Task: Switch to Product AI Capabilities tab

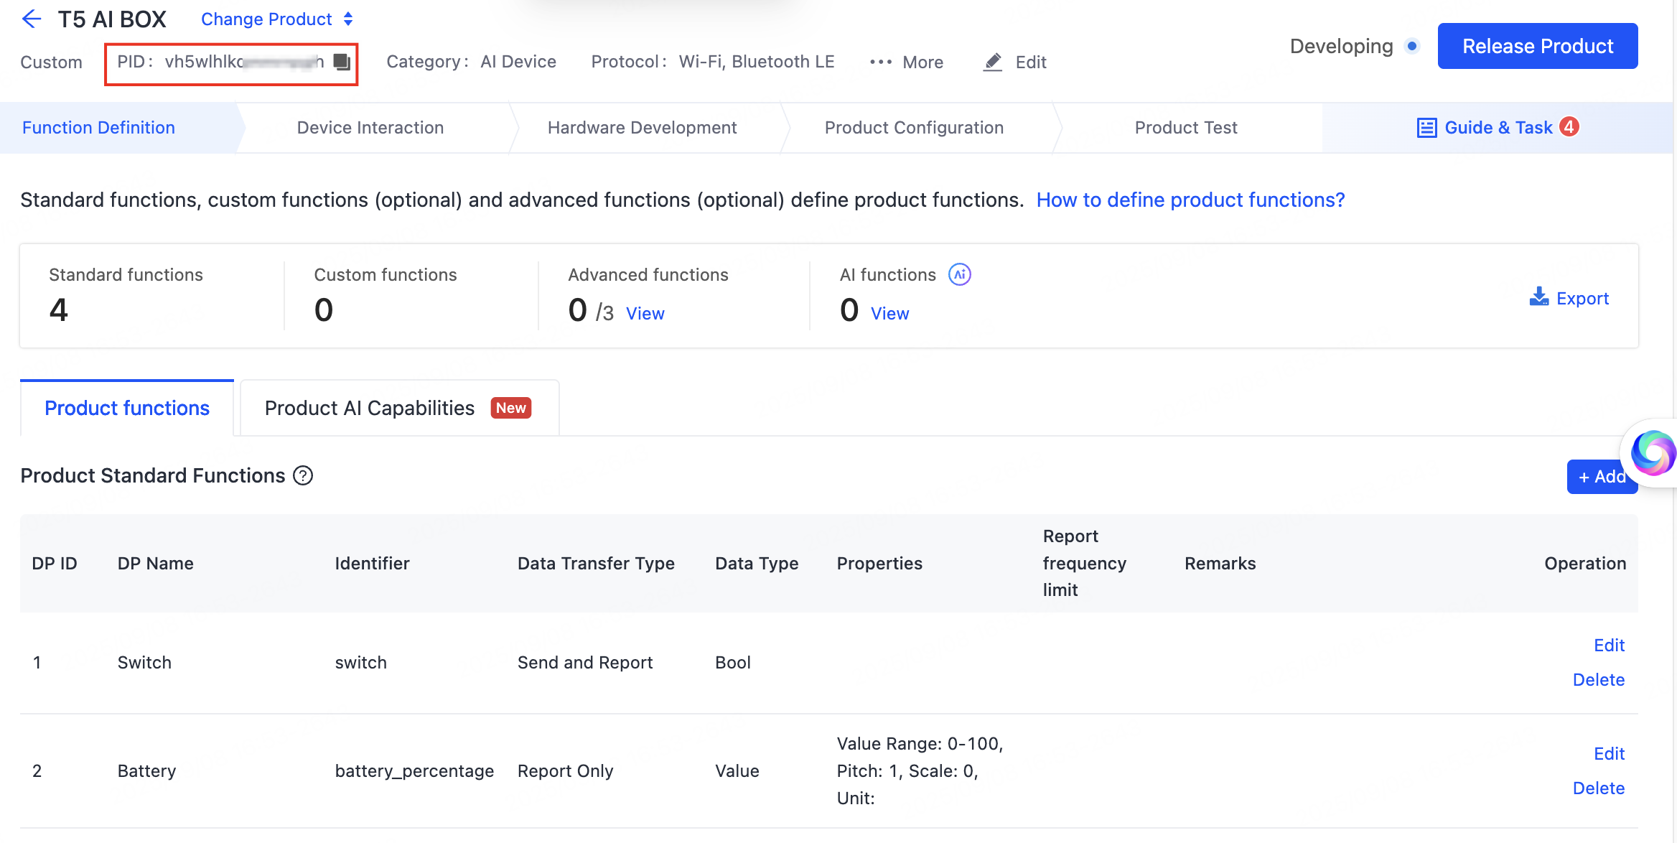Action: (x=398, y=408)
